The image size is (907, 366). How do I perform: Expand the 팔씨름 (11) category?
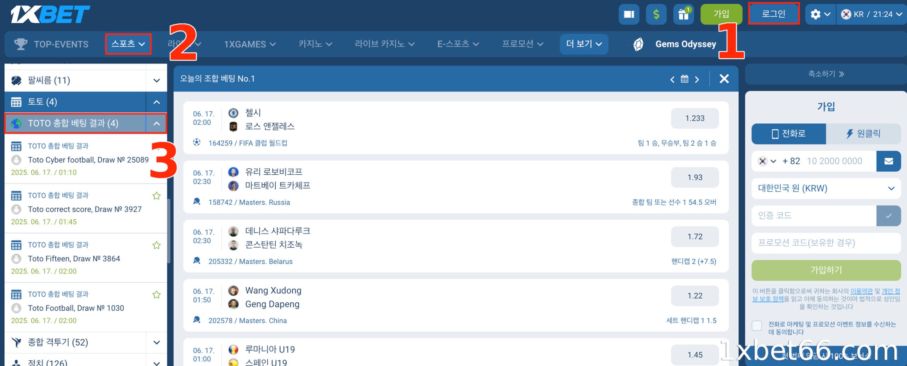156,80
